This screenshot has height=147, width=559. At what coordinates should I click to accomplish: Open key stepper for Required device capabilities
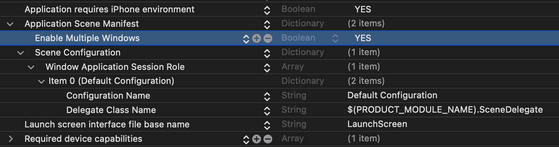(x=246, y=139)
